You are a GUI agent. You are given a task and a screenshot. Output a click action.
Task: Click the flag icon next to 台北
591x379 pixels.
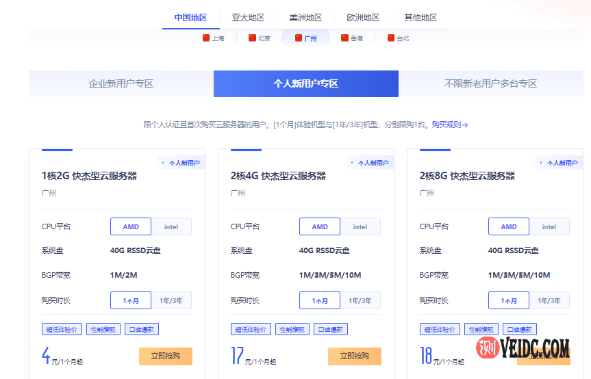click(x=391, y=38)
